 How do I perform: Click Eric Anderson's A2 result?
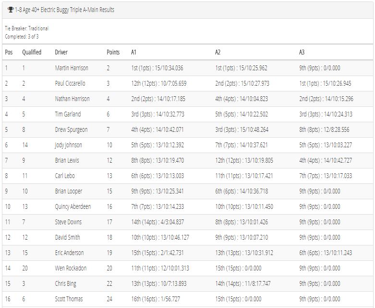pyautogui.click(x=244, y=253)
